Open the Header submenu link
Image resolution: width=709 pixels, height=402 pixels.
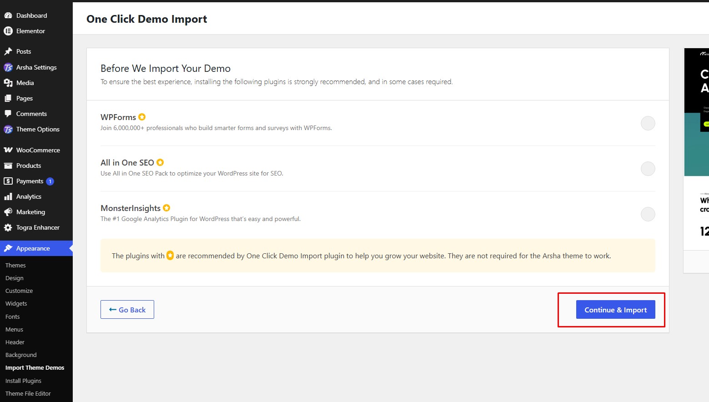click(x=15, y=342)
